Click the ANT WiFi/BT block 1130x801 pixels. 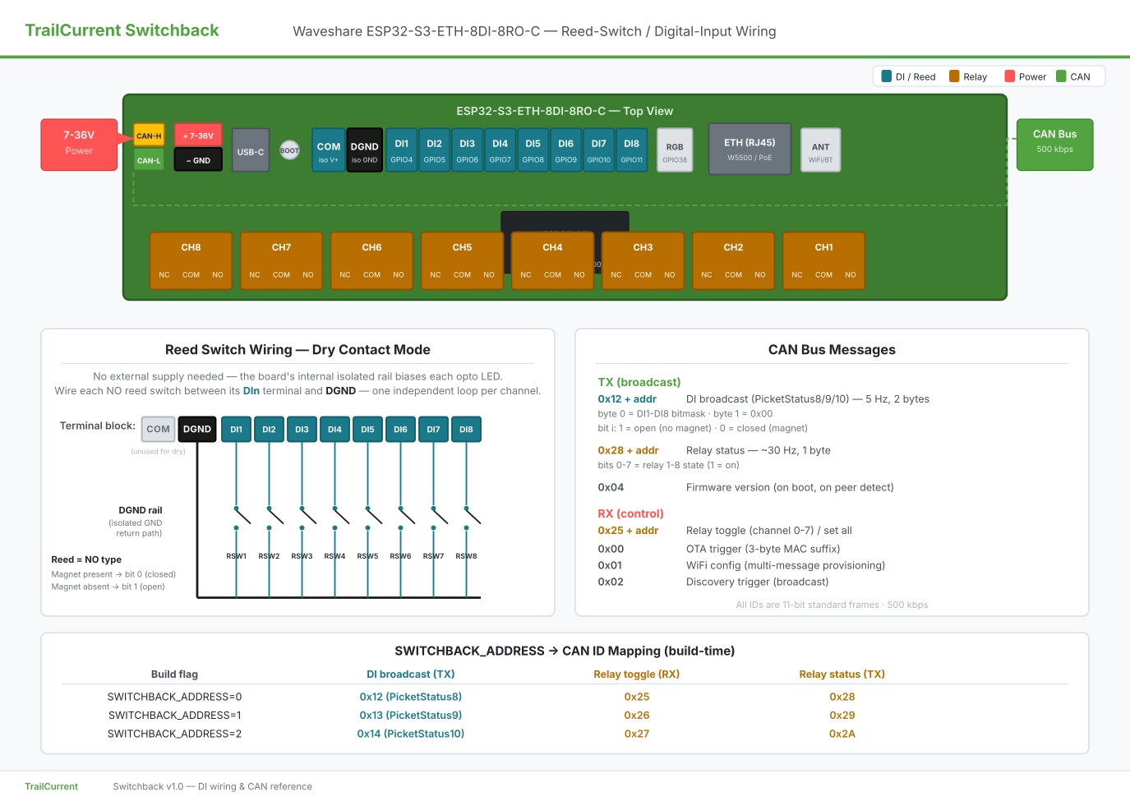point(821,150)
